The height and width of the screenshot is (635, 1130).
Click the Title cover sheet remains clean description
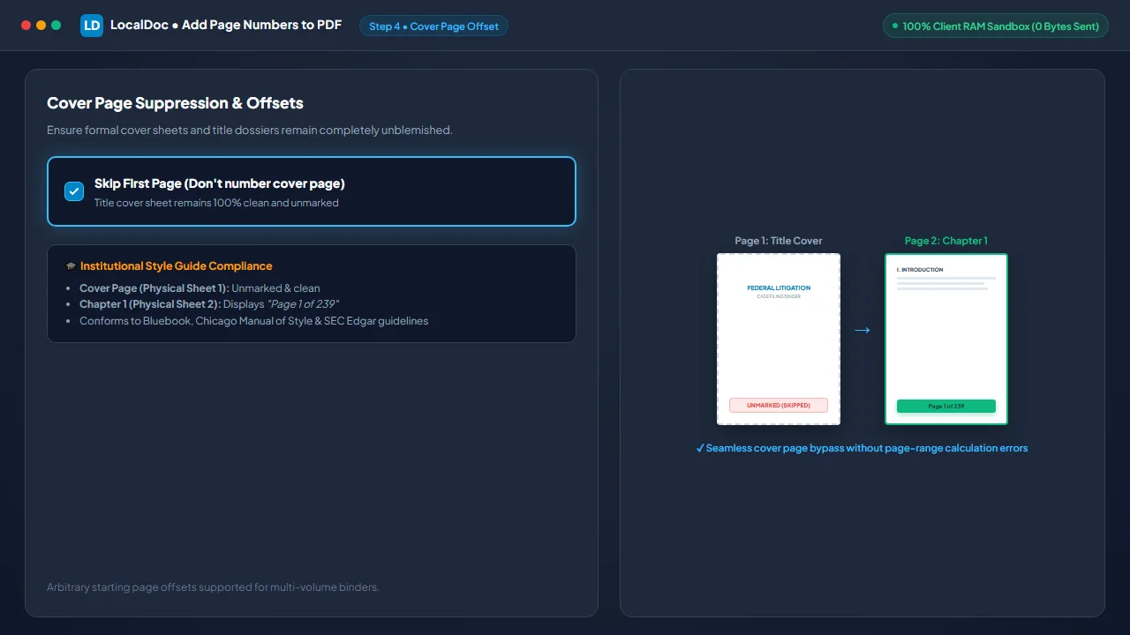tap(216, 203)
